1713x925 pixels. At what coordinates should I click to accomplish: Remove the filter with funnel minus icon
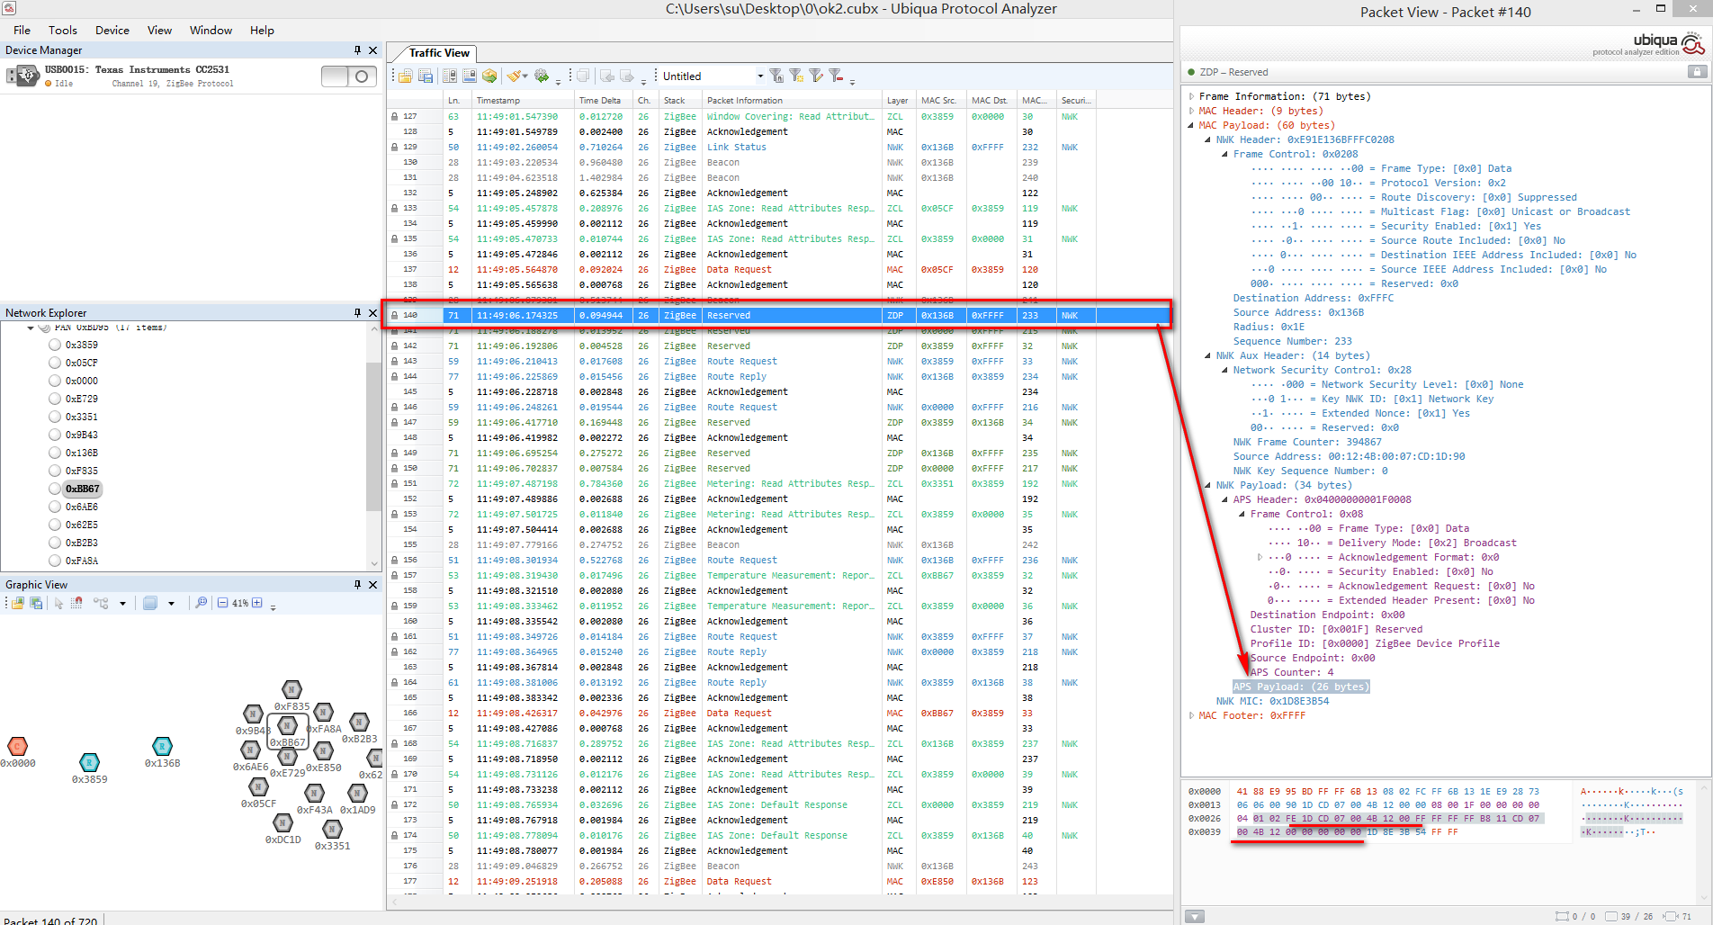pyautogui.click(x=836, y=76)
